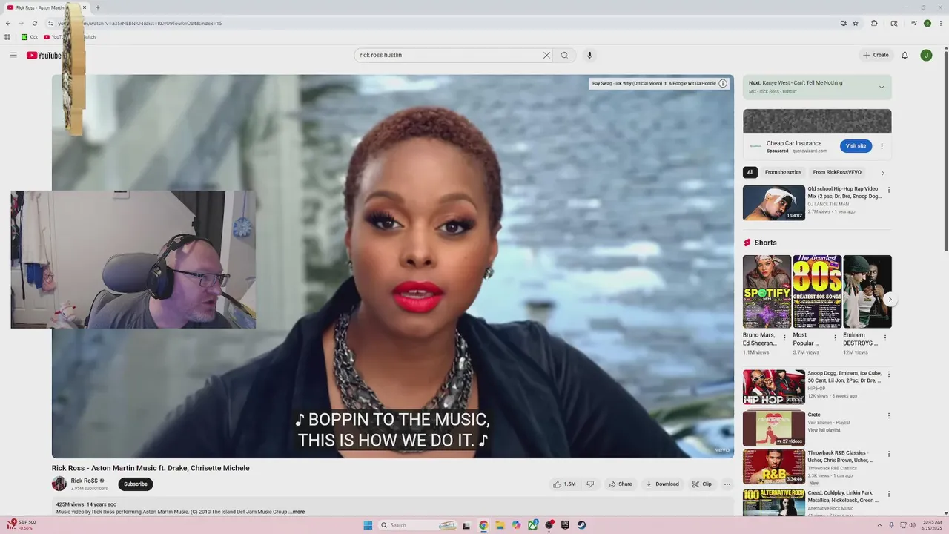Open the Windows Start menu
The width and height of the screenshot is (949, 534).
pos(368,525)
